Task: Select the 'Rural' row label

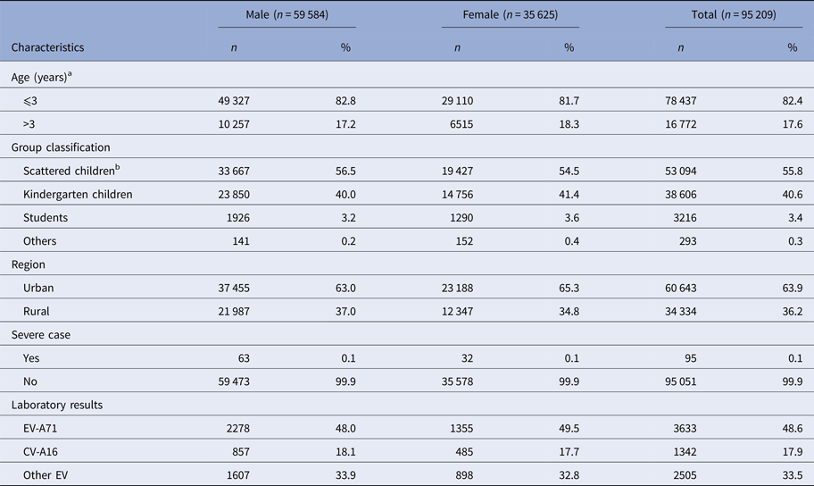Action: [x=37, y=311]
